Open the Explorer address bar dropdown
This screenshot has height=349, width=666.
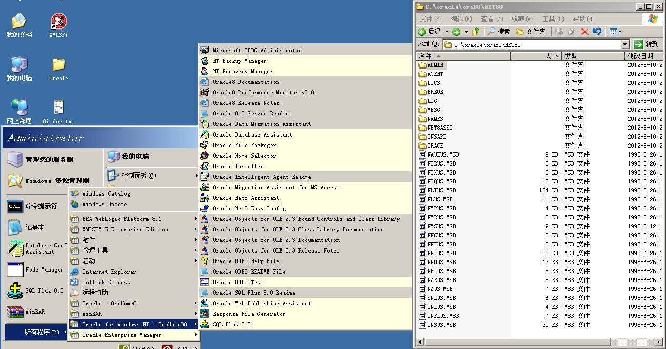click(x=625, y=44)
